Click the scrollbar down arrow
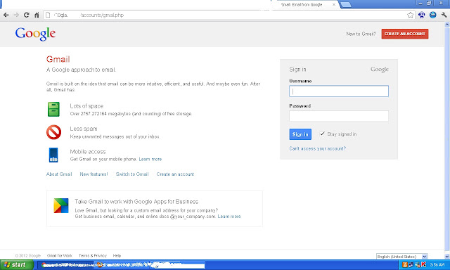Image resolution: width=450 pixels, height=270 pixels. click(447, 256)
